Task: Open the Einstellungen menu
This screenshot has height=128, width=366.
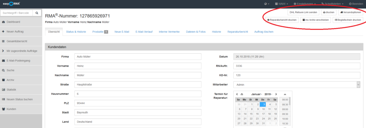Action: pos(305,4)
